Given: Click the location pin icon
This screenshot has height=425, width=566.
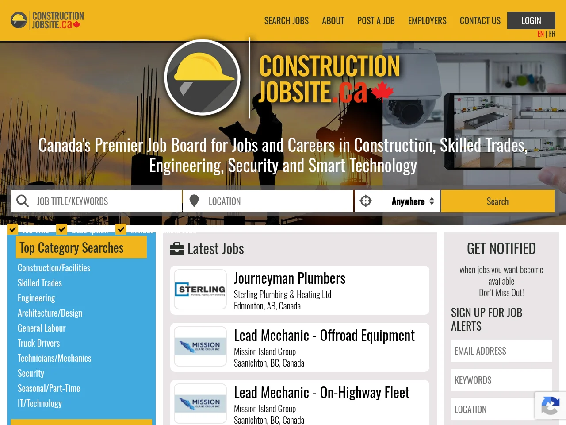Looking at the screenshot, I should pyautogui.click(x=194, y=201).
